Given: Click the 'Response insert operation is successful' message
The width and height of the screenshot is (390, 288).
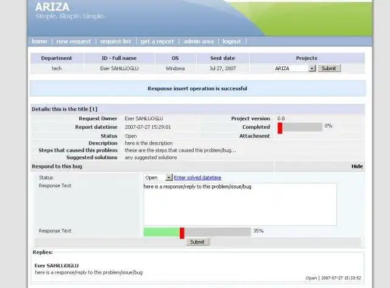Looking at the screenshot, I should (197, 88).
